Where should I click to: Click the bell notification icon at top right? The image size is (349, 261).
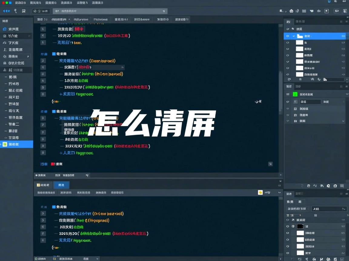point(327,11)
